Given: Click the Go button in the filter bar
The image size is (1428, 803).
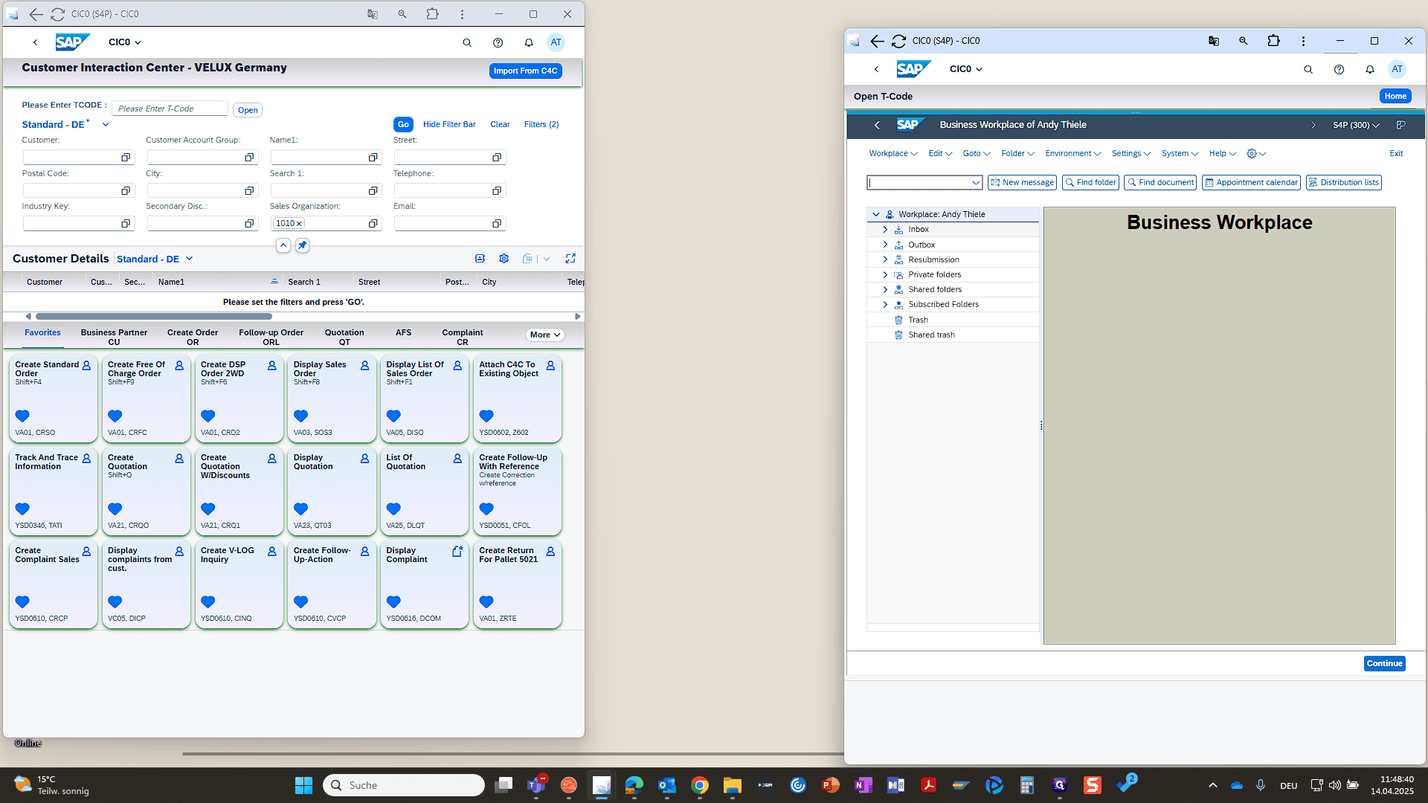Looking at the screenshot, I should click(403, 125).
